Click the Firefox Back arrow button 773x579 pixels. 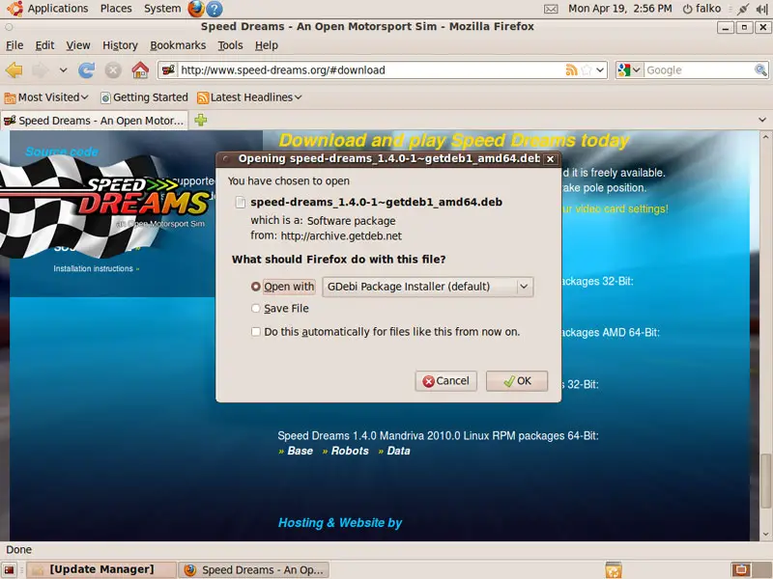pos(14,69)
